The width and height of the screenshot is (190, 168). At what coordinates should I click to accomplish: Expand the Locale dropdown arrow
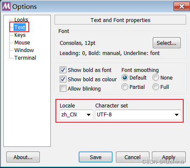(x=88, y=115)
